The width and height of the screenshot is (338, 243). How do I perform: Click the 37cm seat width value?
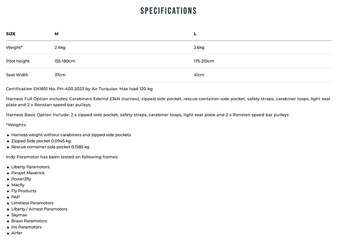pos(60,75)
